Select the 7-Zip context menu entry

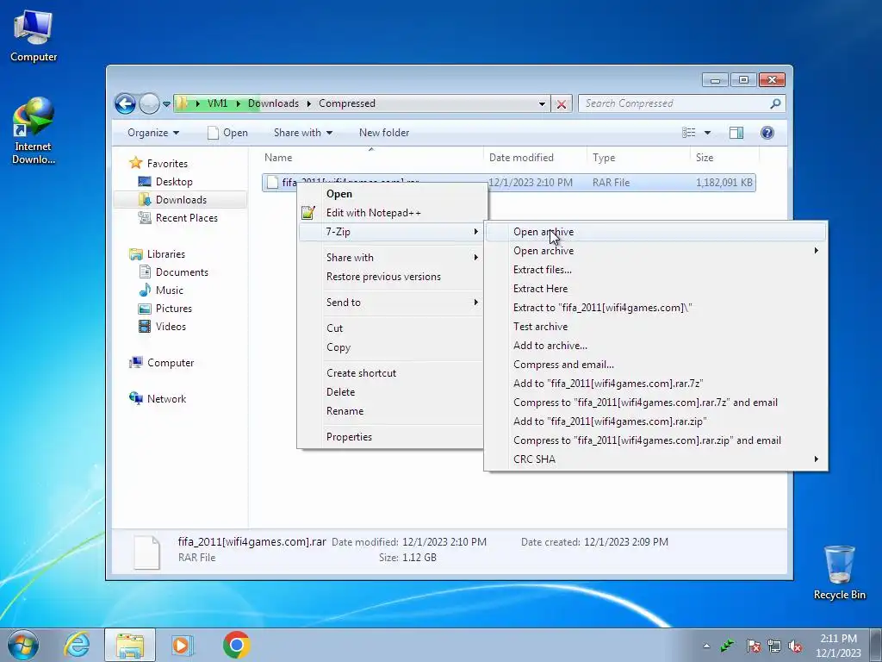coord(392,231)
